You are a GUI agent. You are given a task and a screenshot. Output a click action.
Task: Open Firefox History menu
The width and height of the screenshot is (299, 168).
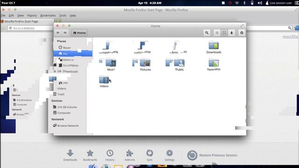pyautogui.click(x=32, y=15)
